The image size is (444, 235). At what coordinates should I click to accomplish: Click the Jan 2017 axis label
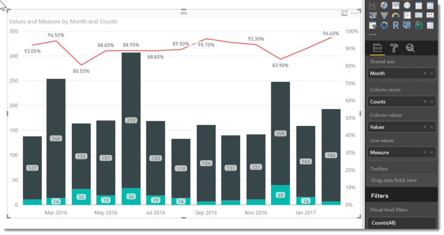click(x=306, y=213)
